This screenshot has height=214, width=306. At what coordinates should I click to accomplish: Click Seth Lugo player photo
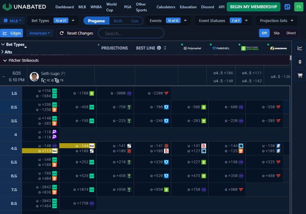pos(34,77)
